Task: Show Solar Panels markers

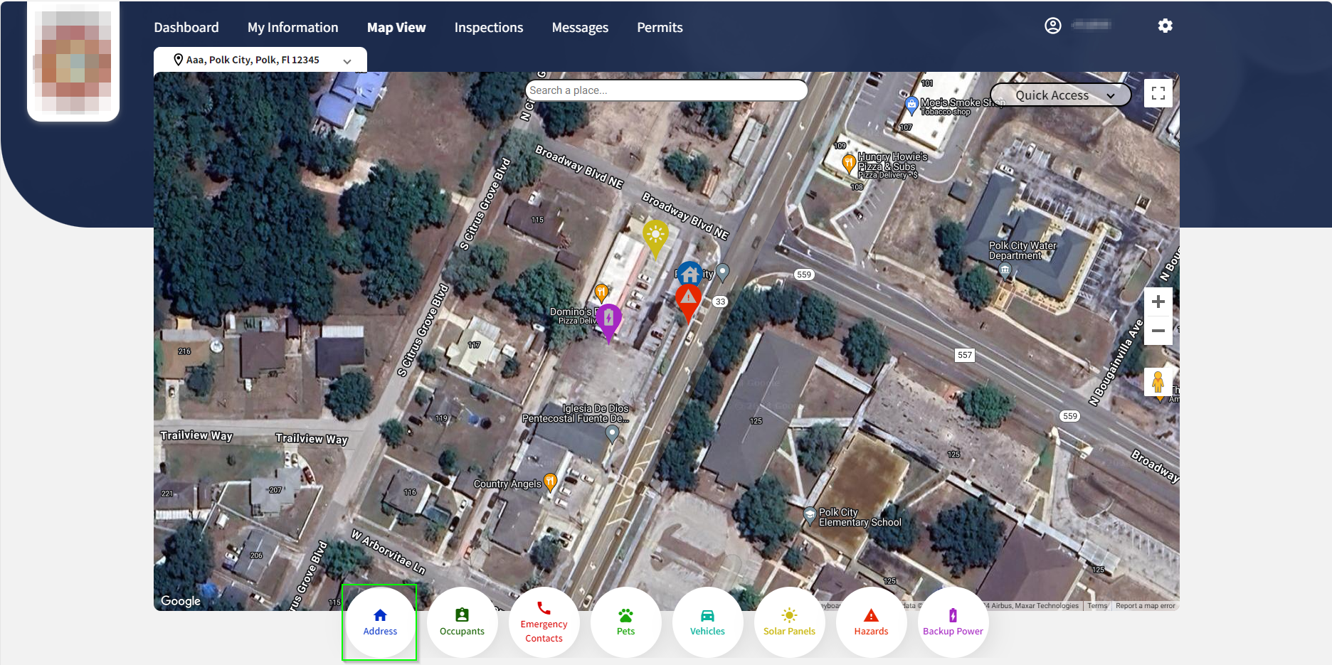Action: click(x=789, y=622)
